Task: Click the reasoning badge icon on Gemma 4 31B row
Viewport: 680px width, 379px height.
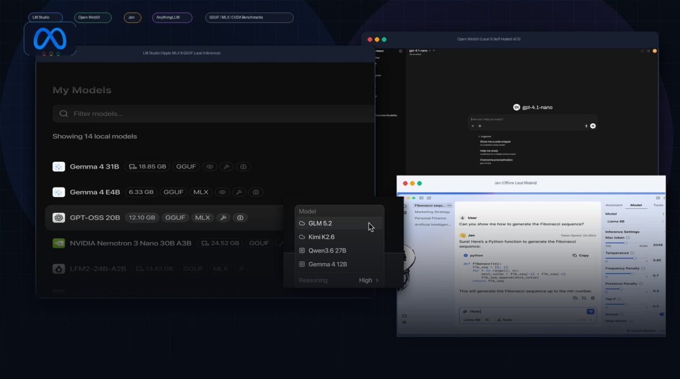Action: 243,167
